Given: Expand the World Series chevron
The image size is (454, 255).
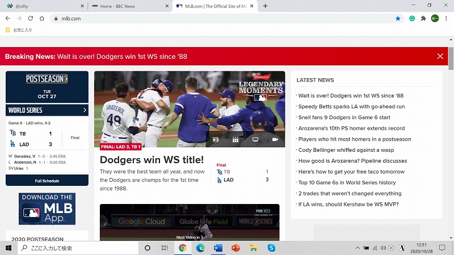Looking at the screenshot, I should point(85,110).
